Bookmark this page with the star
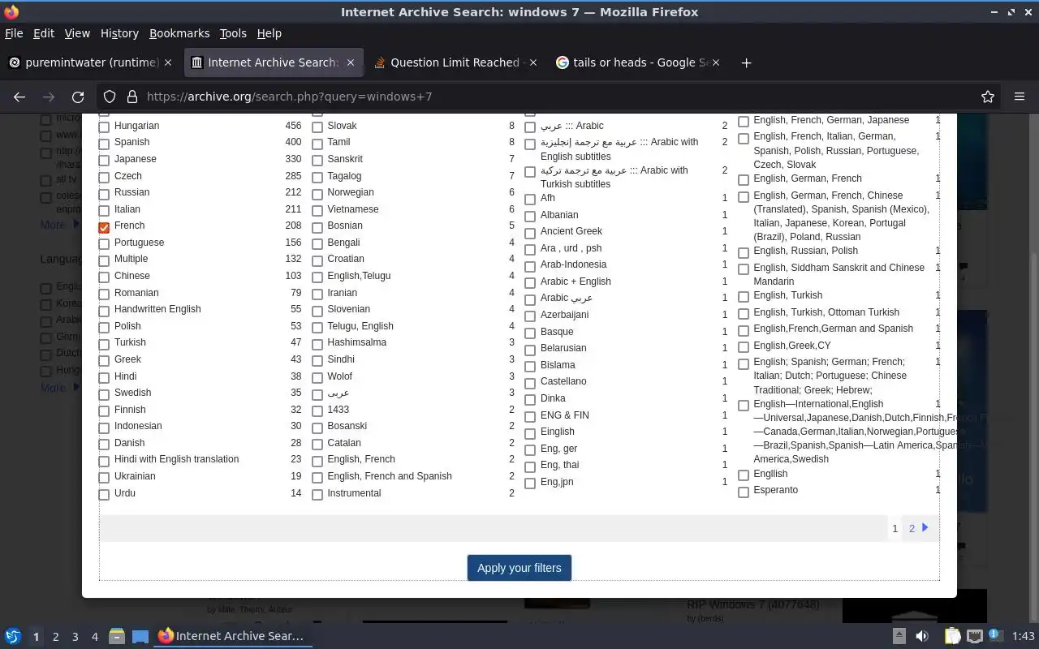 [x=988, y=97]
